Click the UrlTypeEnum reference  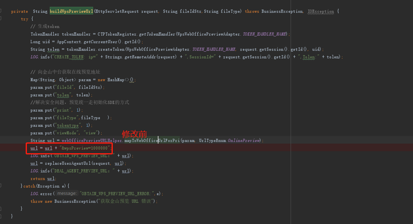coord(212,141)
